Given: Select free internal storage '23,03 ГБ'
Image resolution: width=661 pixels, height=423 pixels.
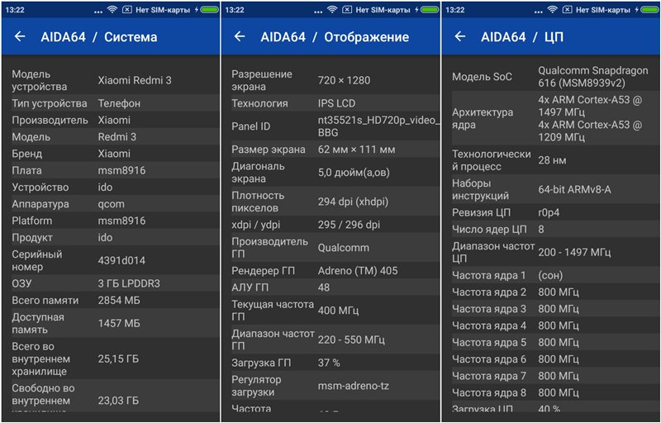Looking at the screenshot, I should click(x=118, y=401).
